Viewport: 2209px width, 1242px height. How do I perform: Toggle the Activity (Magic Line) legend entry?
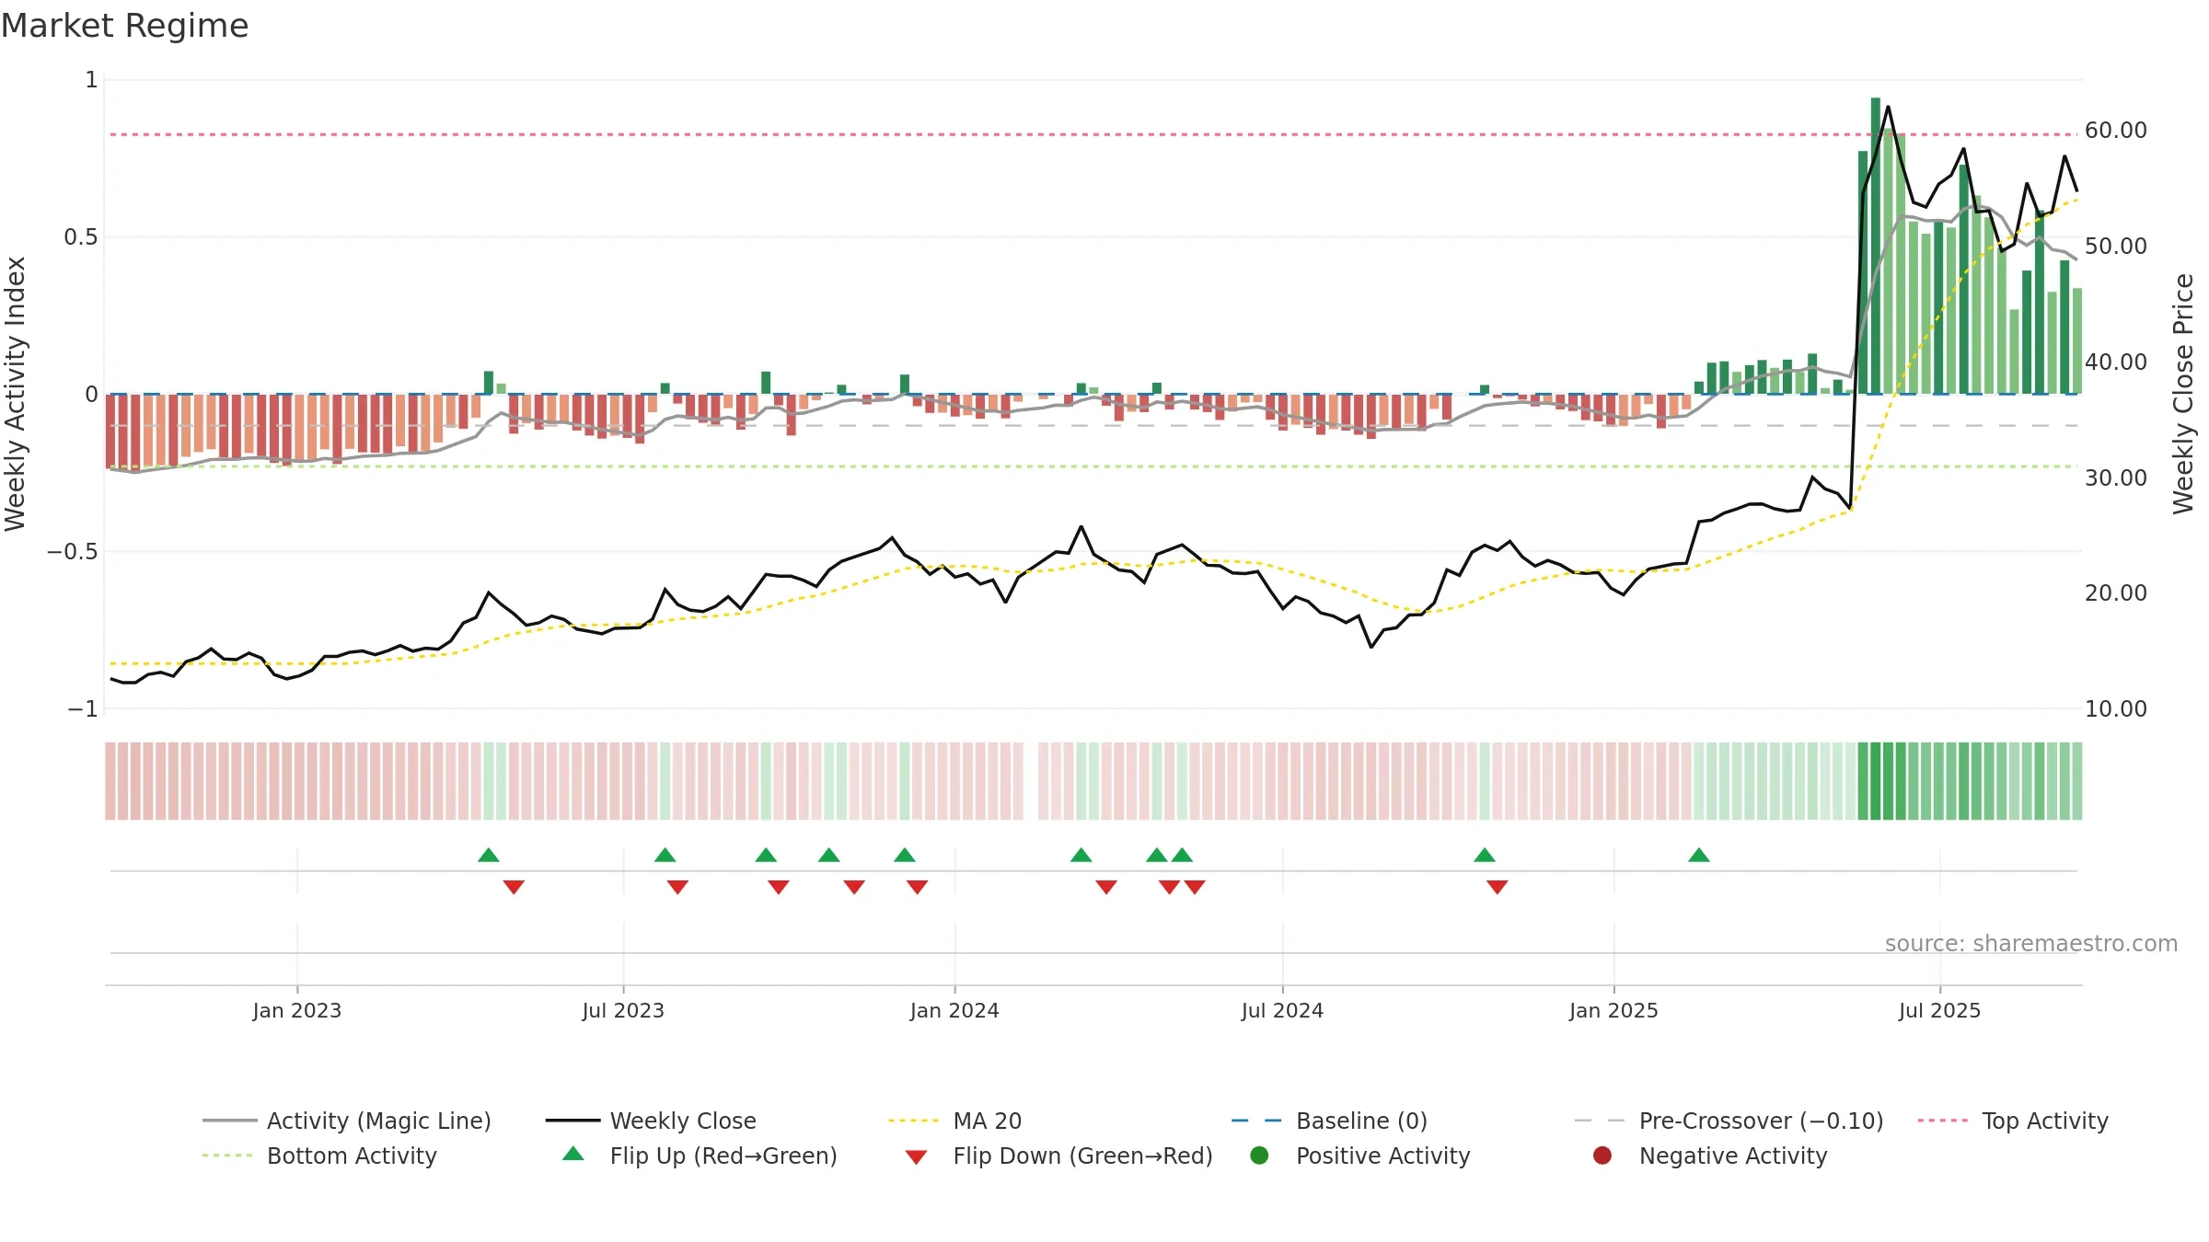pyautogui.click(x=347, y=1121)
